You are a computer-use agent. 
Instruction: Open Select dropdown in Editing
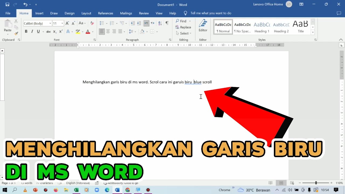pyautogui.click(x=184, y=33)
